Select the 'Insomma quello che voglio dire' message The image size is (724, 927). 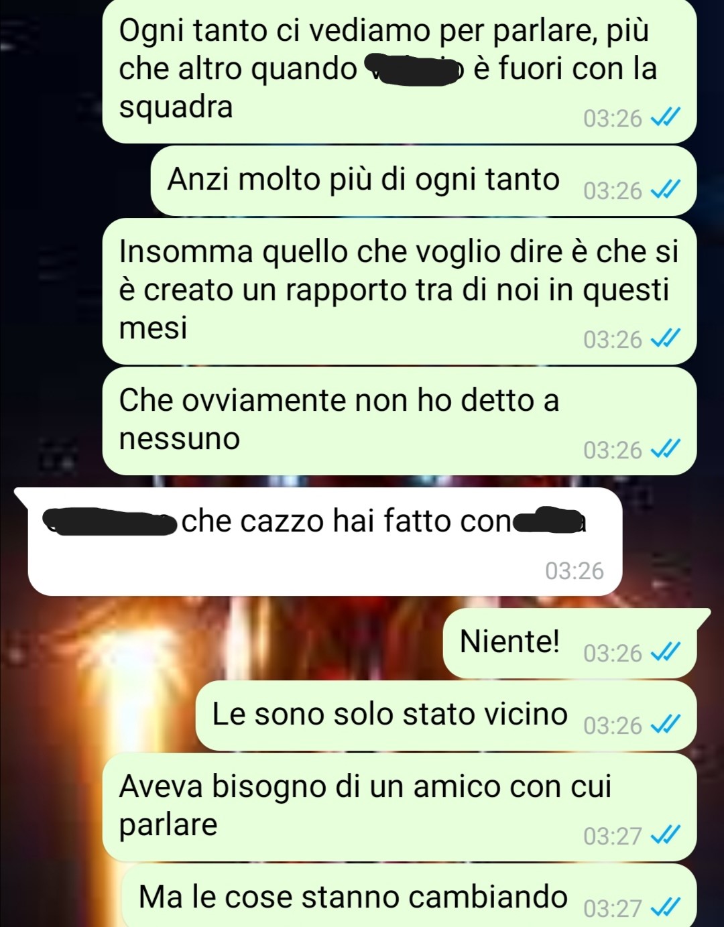point(400,291)
